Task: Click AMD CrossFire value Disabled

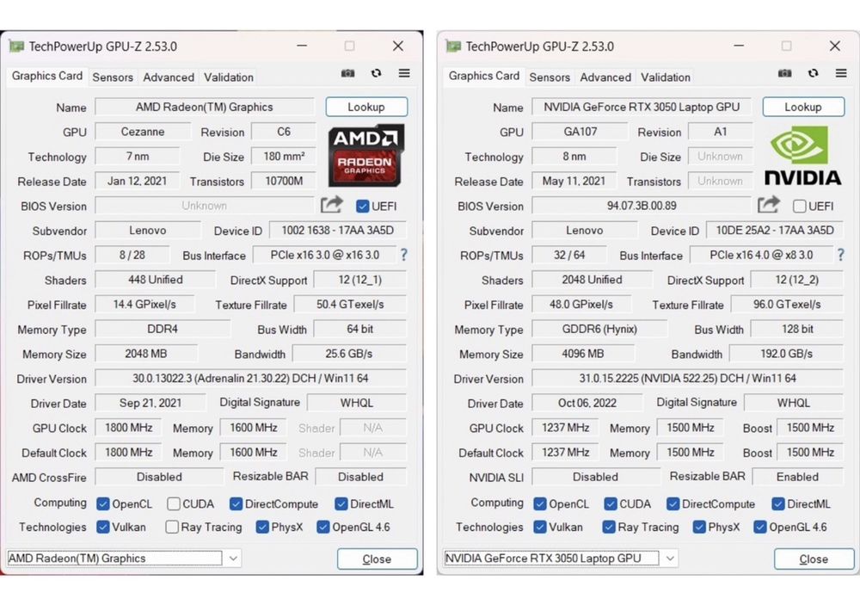Action: coord(159,477)
